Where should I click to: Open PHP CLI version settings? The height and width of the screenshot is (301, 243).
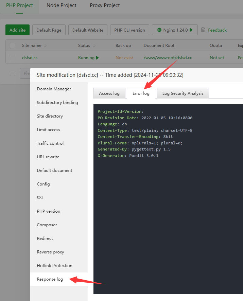coord(129,30)
